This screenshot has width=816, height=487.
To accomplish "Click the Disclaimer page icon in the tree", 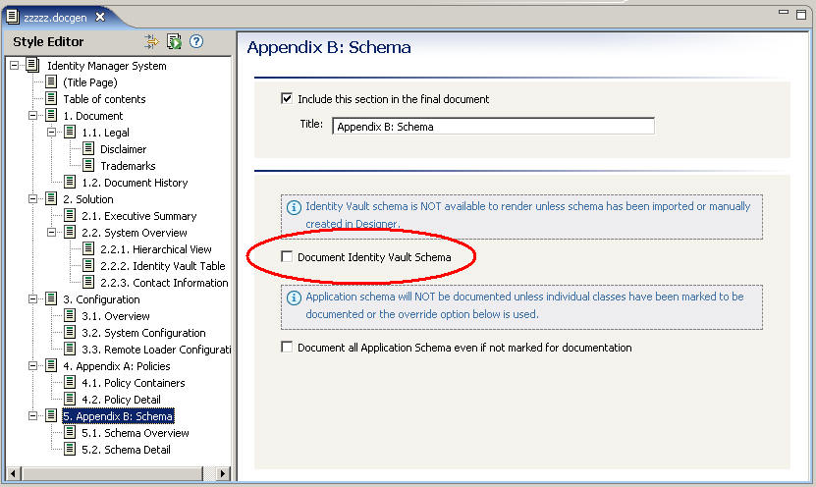I will click(88, 149).
